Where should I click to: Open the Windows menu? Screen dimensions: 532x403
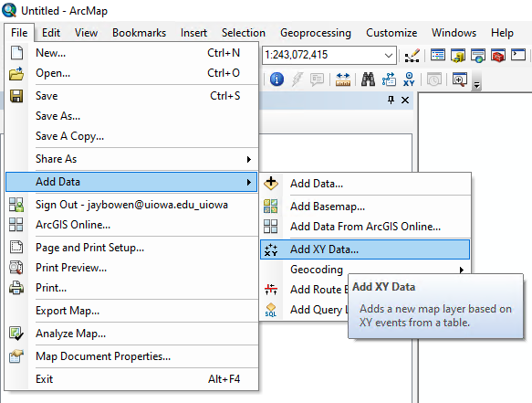[x=454, y=33]
